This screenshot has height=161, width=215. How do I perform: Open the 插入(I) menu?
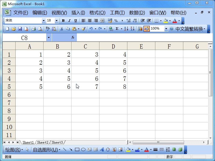(x=78, y=13)
